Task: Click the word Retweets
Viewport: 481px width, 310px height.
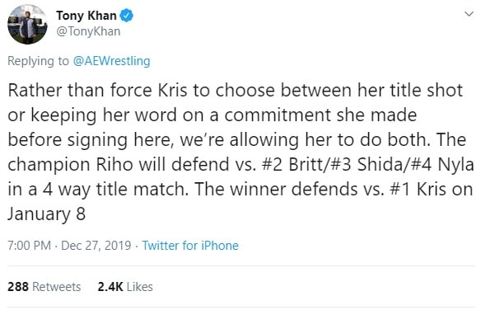Action: [x=57, y=287]
